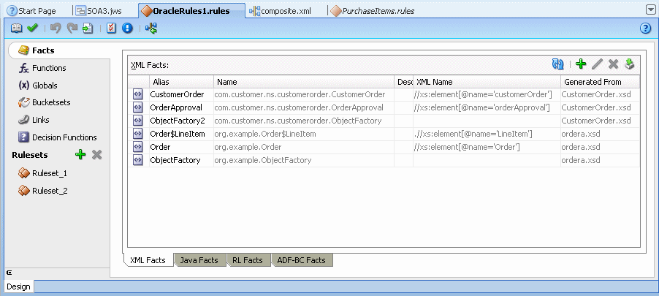Click the gray X delete XML fact icon
This screenshot has width=659, height=296.
click(614, 64)
